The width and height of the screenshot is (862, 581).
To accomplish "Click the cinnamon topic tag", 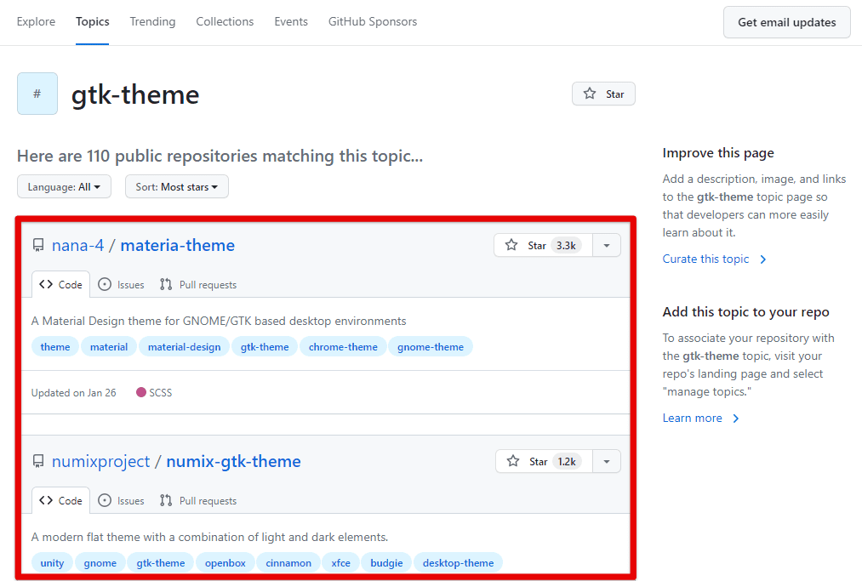I will (288, 563).
